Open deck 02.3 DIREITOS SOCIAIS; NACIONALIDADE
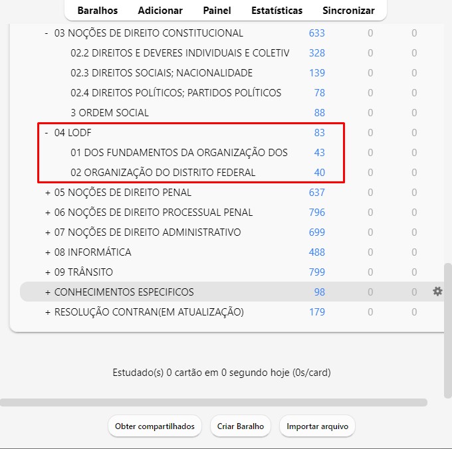452x449 pixels. 162,73
